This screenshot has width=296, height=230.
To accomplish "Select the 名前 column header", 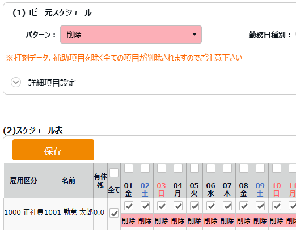I will [x=69, y=181].
